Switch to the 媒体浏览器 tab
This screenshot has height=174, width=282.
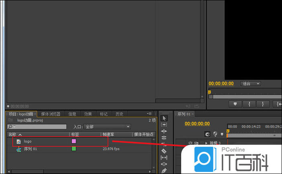(x=51, y=114)
